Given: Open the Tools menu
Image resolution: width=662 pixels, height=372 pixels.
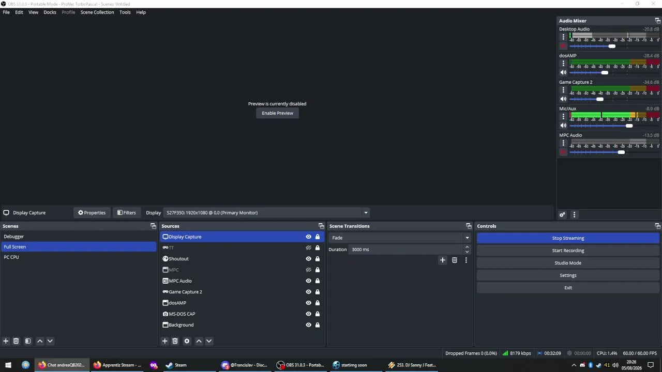Looking at the screenshot, I should pos(125,12).
